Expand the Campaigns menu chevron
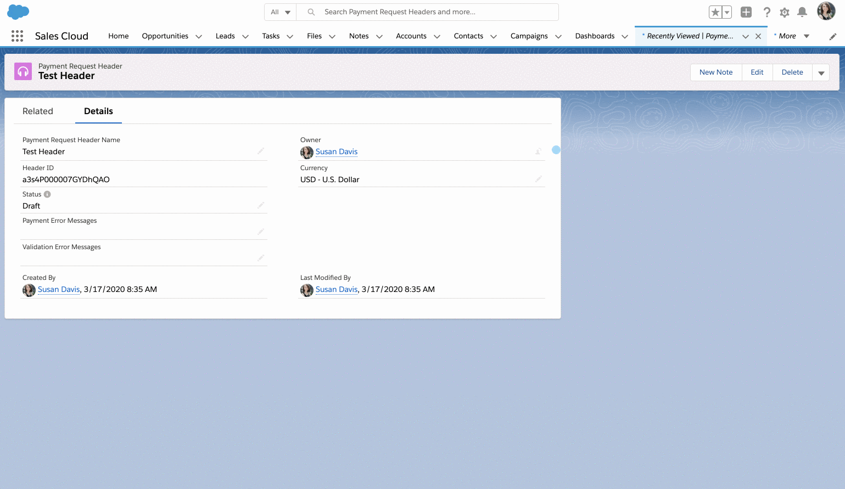This screenshot has height=489, width=845. pyautogui.click(x=558, y=37)
